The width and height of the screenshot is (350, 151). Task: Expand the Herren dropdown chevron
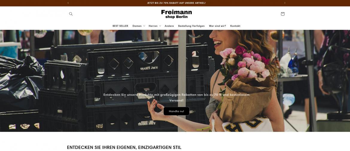(160, 26)
